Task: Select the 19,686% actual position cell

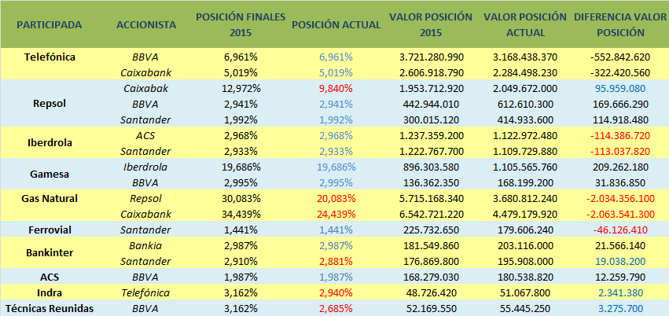Action: tap(336, 167)
